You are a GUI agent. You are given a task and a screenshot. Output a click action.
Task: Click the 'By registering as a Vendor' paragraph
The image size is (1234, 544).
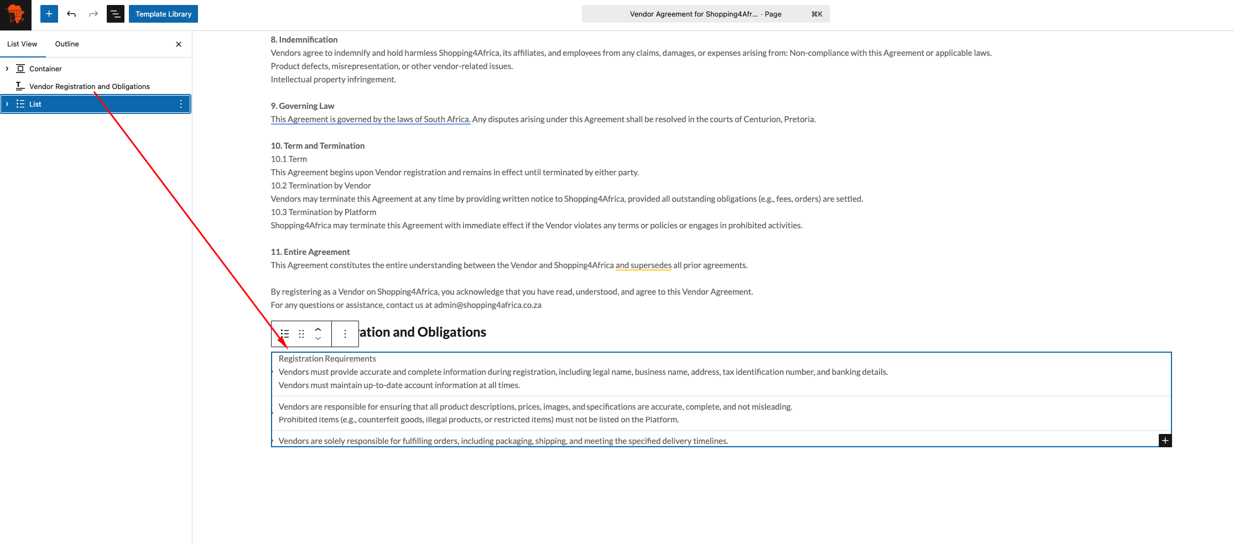coord(512,292)
